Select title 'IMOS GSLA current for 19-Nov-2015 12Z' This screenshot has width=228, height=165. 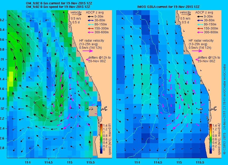point(168,7)
